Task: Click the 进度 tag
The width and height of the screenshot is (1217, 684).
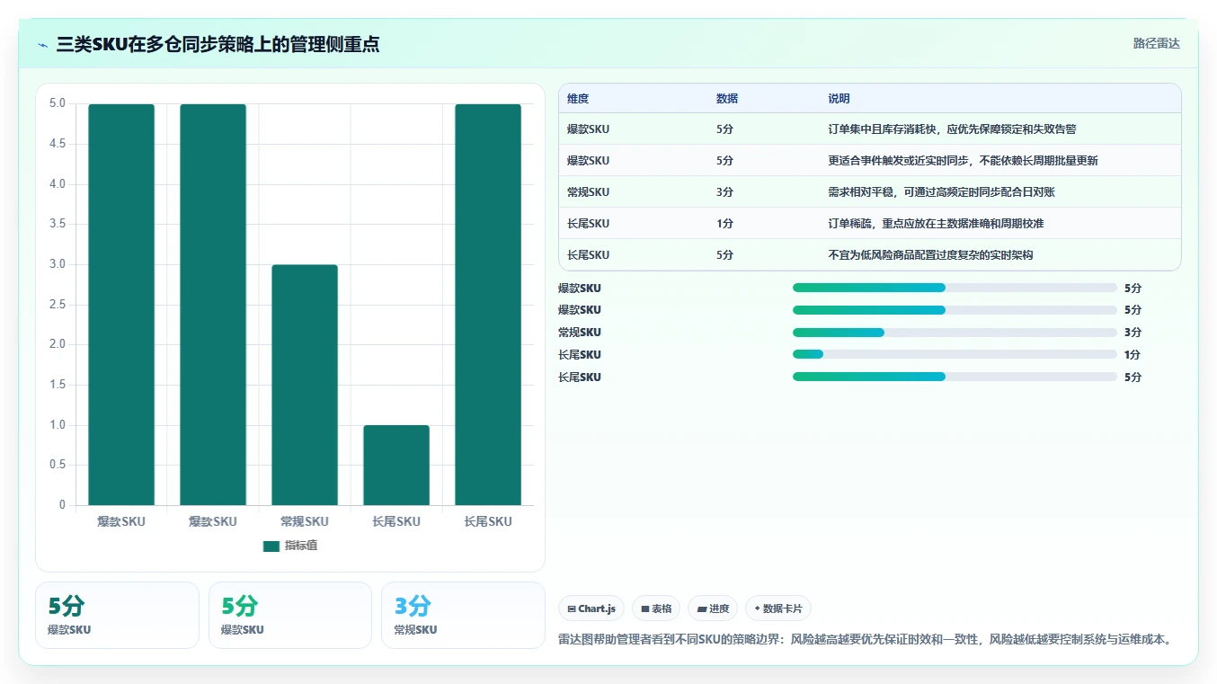Action: tap(713, 608)
